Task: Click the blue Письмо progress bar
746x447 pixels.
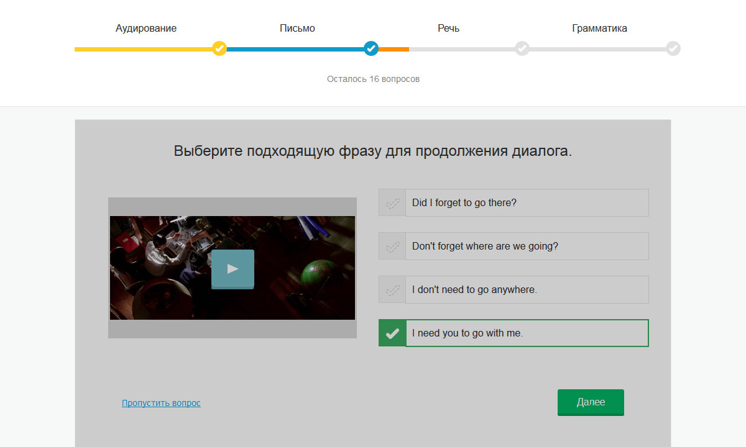Action: click(295, 49)
